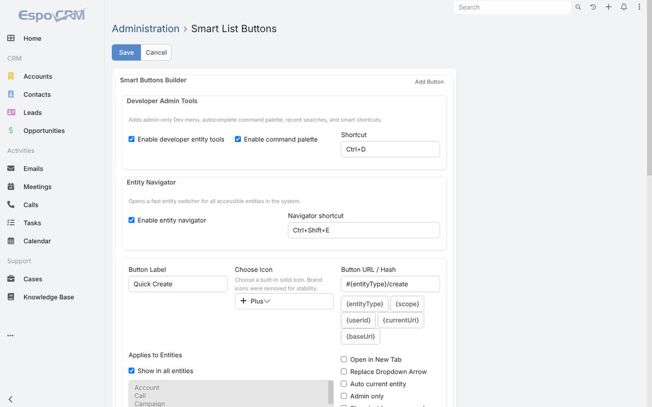
Task: Click the Emails envelope icon
Action: (11, 168)
